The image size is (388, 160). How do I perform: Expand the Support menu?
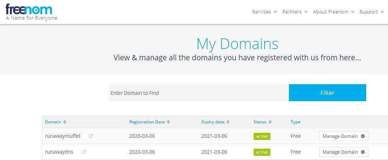tap(372, 12)
